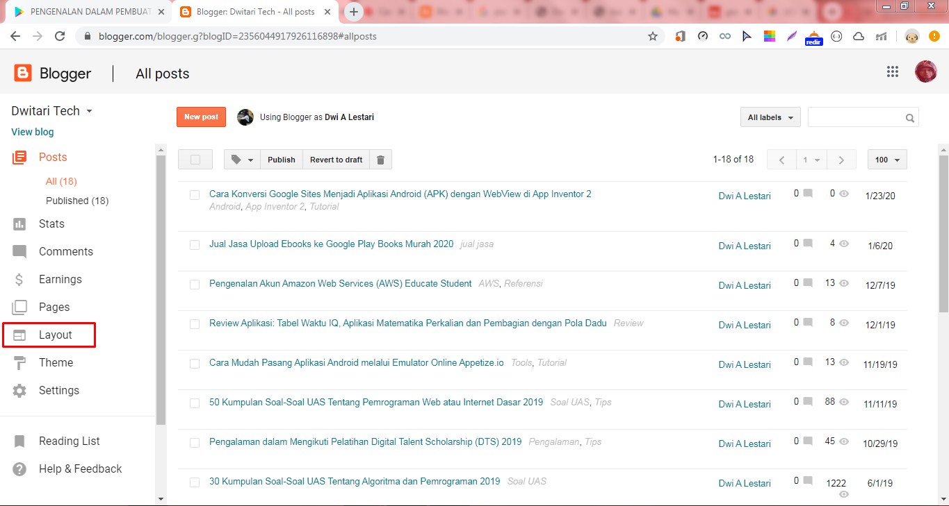Open the Google account avatar menu
The image size is (949, 506).
pyautogui.click(x=926, y=71)
